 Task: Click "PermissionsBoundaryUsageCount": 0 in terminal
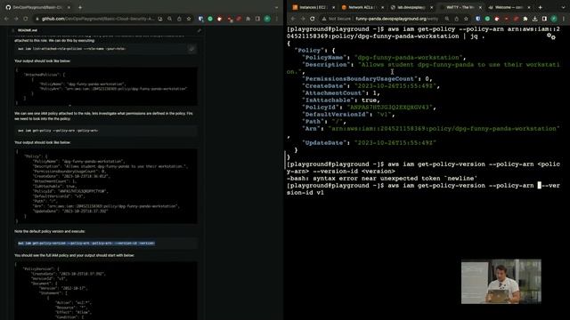tap(368, 79)
